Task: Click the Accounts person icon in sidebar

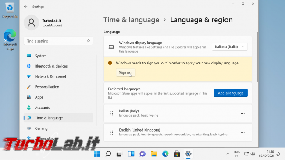Action: click(x=28, y=107)
